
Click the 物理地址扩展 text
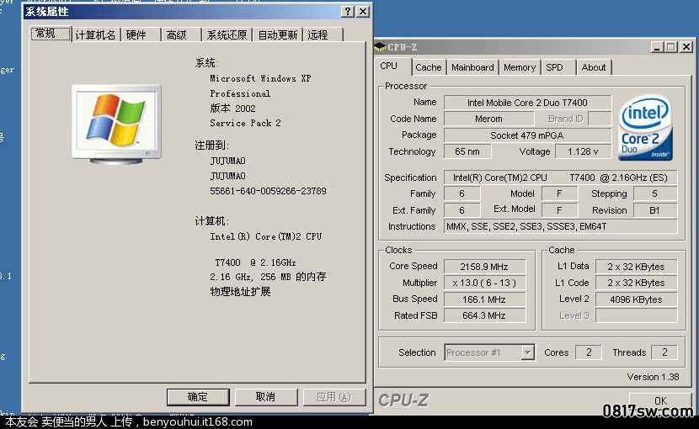[240, 292]
